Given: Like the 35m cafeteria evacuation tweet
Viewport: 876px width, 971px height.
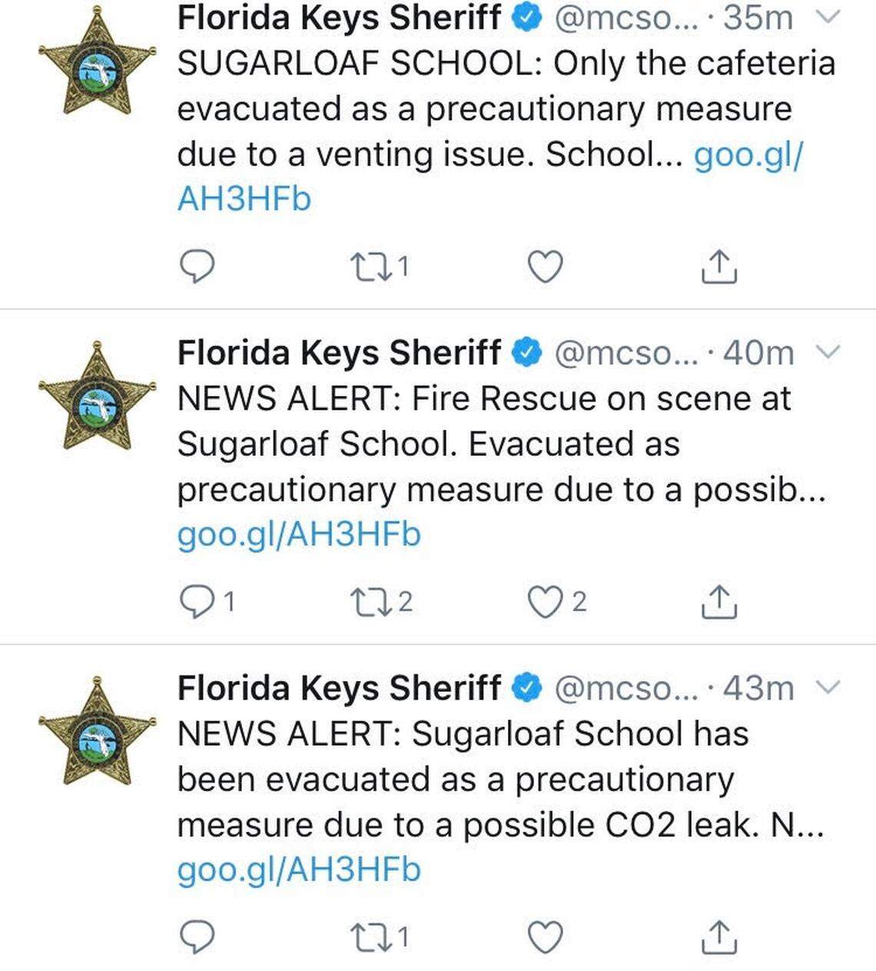Looking at the screenshot, I should 546,267.
